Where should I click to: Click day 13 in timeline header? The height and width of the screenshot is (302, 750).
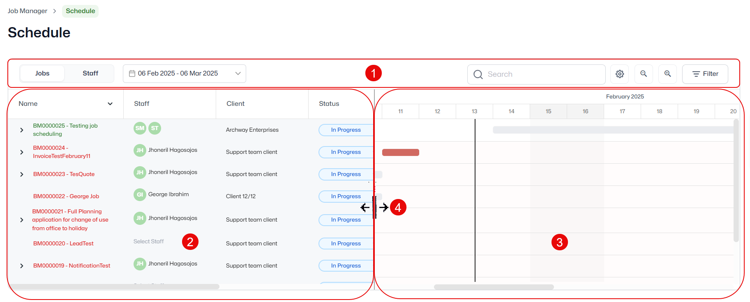pyautogui.click(x=474, y=111)
